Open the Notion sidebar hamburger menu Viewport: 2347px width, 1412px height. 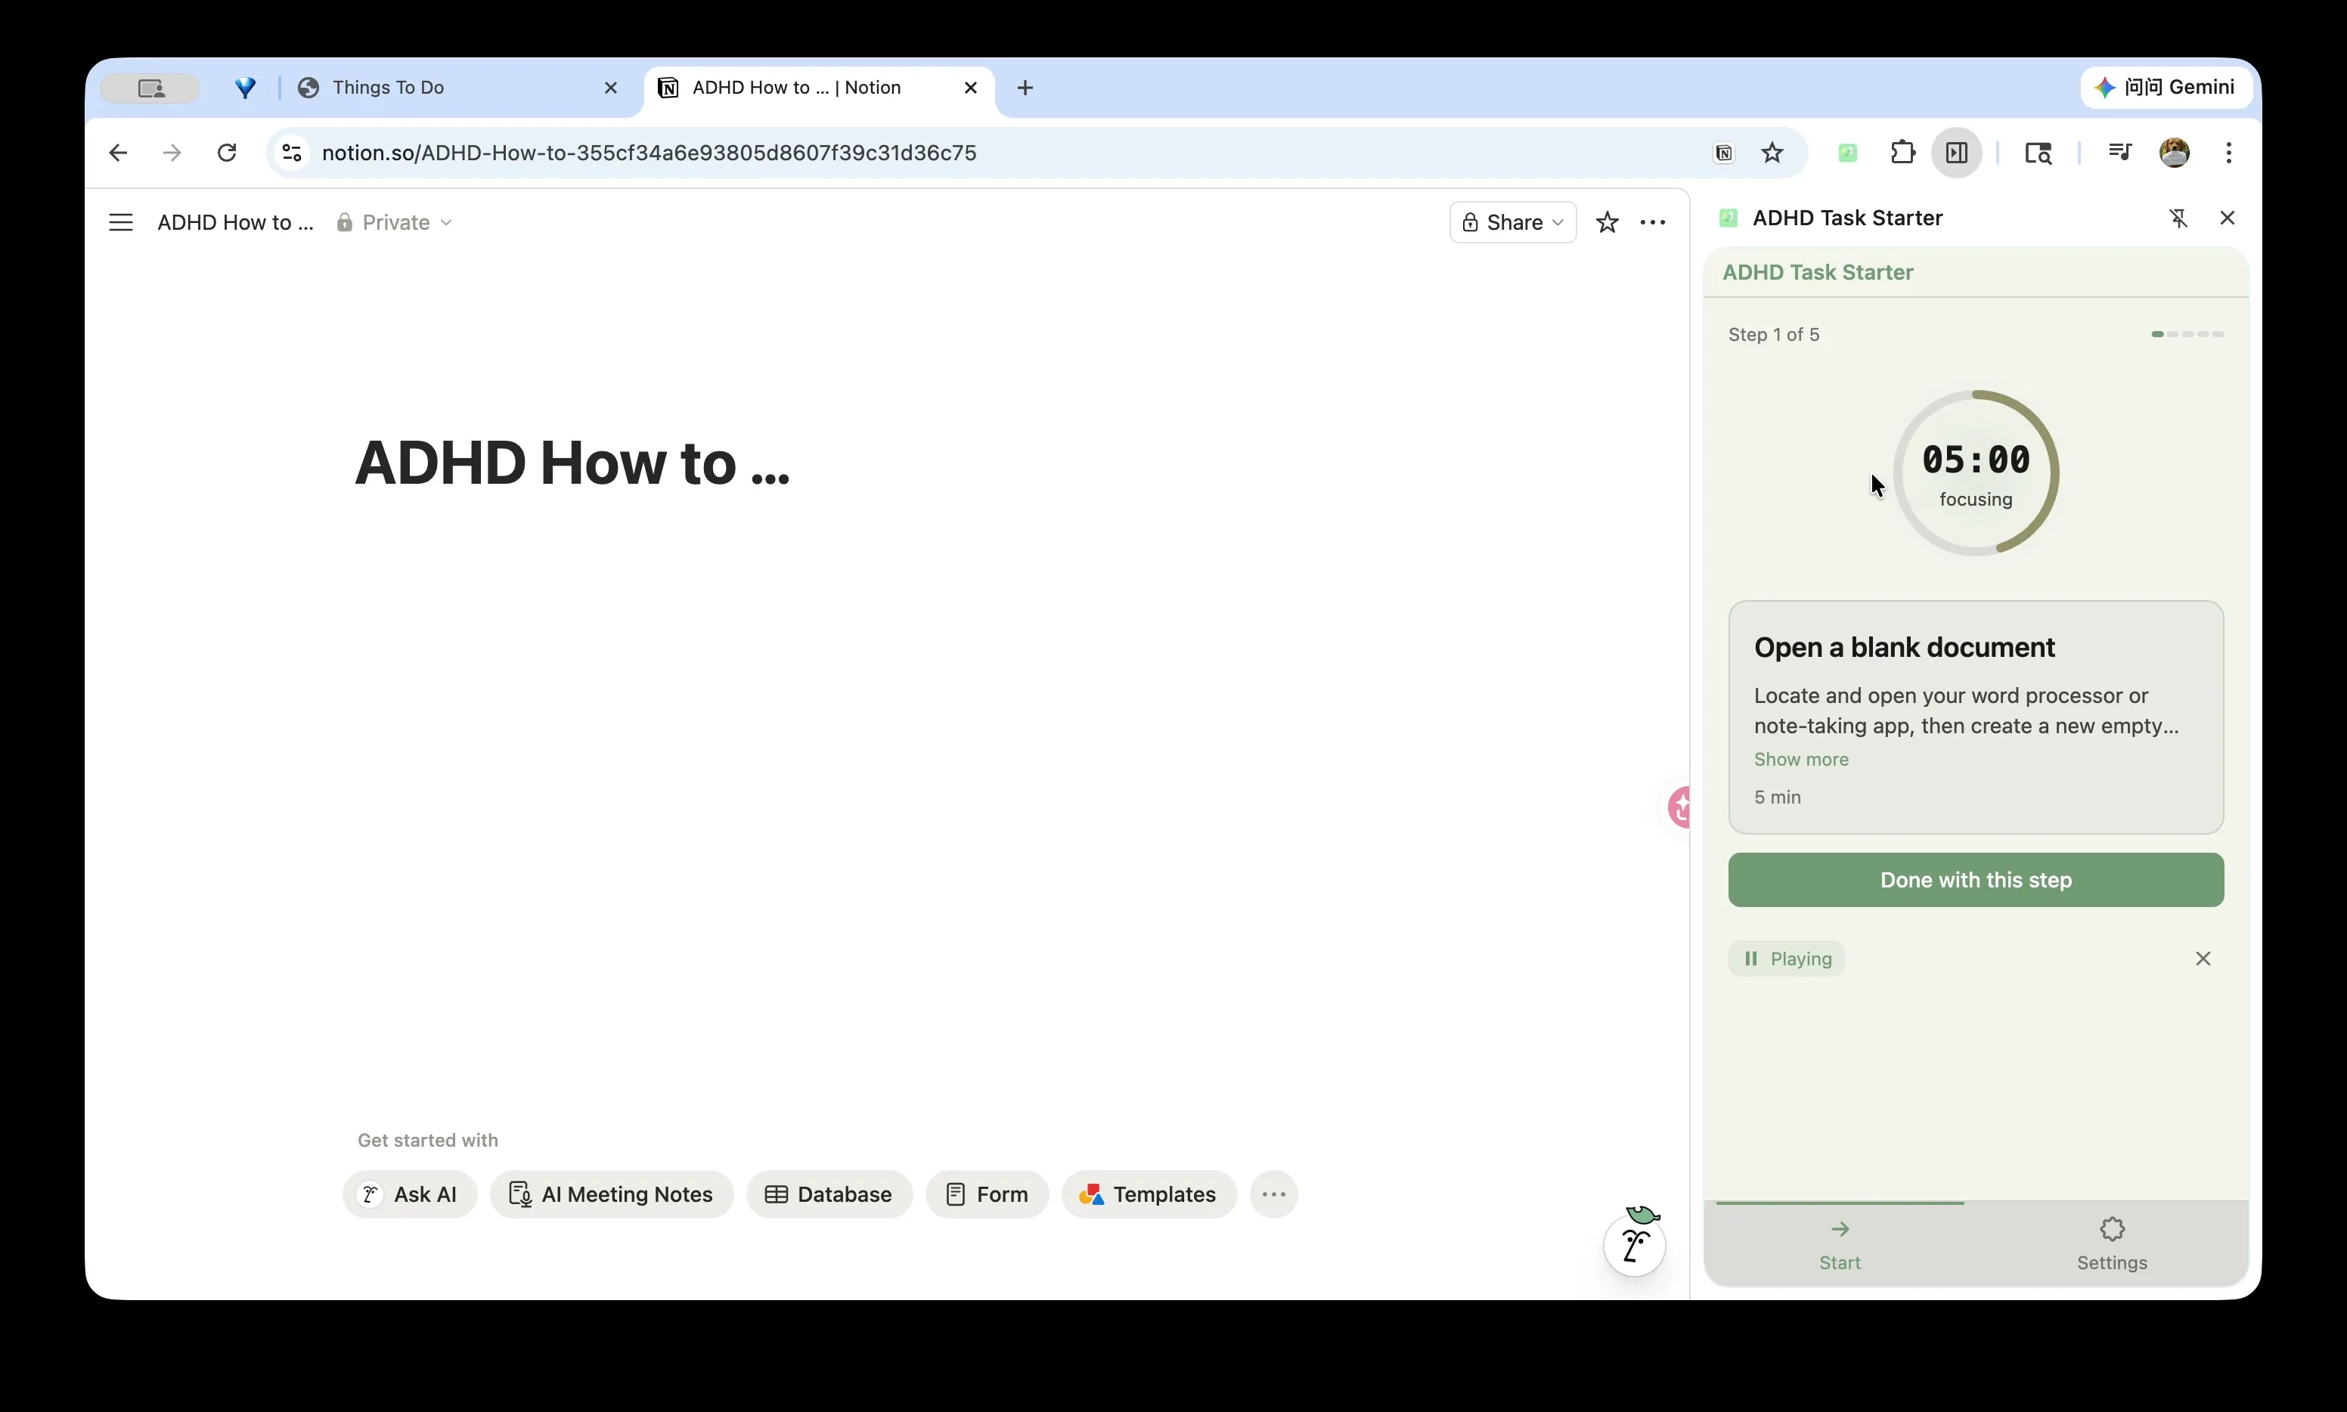click(x=121, y=223)
